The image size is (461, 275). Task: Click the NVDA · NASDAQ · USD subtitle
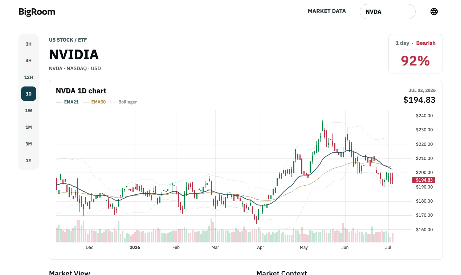75,68
